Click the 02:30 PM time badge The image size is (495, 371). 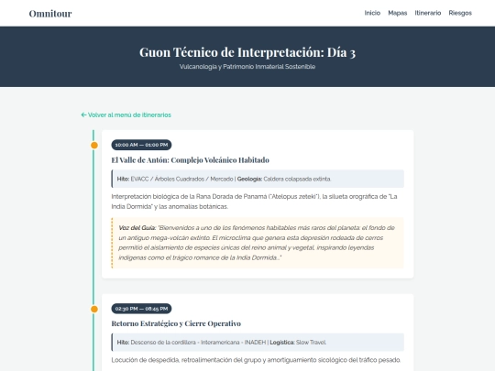[x=141, y=309]
